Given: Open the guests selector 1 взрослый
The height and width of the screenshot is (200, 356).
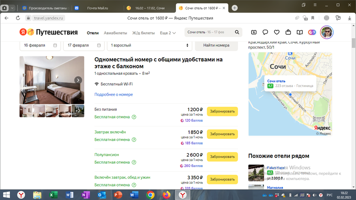Looking at the screenshot, I should tap(149, 46).
